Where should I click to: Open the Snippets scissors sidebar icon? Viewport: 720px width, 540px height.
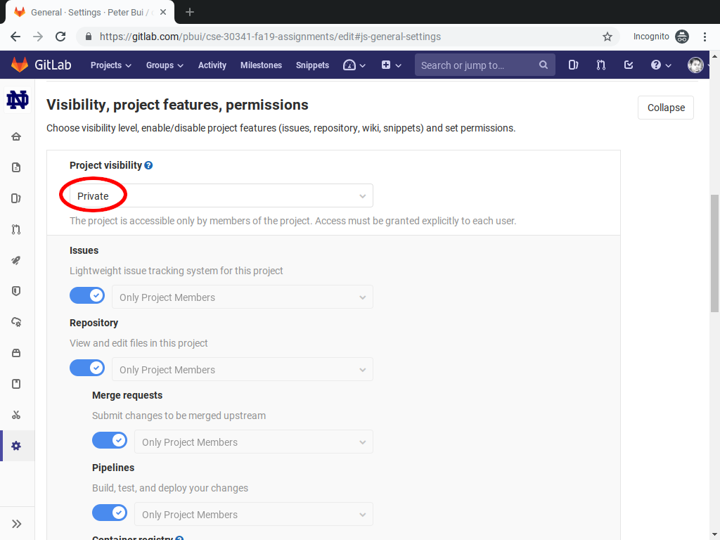click(x=16, y=415)
